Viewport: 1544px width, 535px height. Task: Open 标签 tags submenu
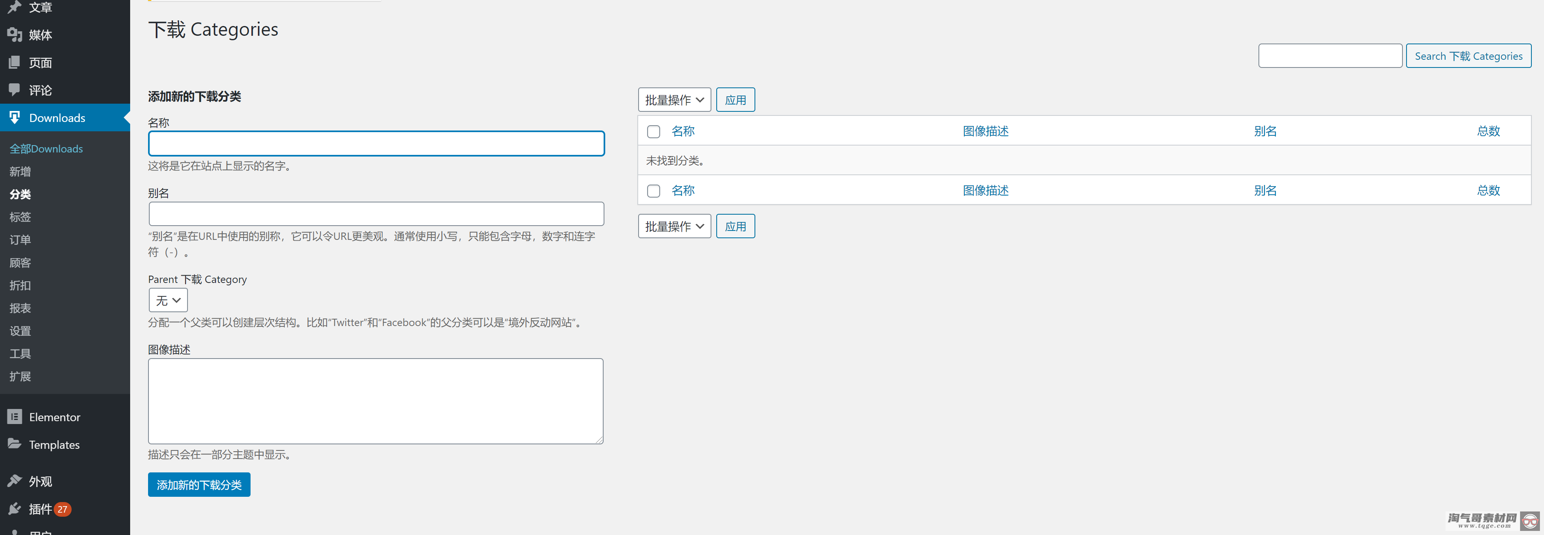(x=20, y=217)
